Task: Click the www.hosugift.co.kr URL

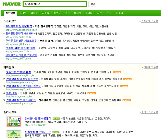Action: (x=20, y=76)
